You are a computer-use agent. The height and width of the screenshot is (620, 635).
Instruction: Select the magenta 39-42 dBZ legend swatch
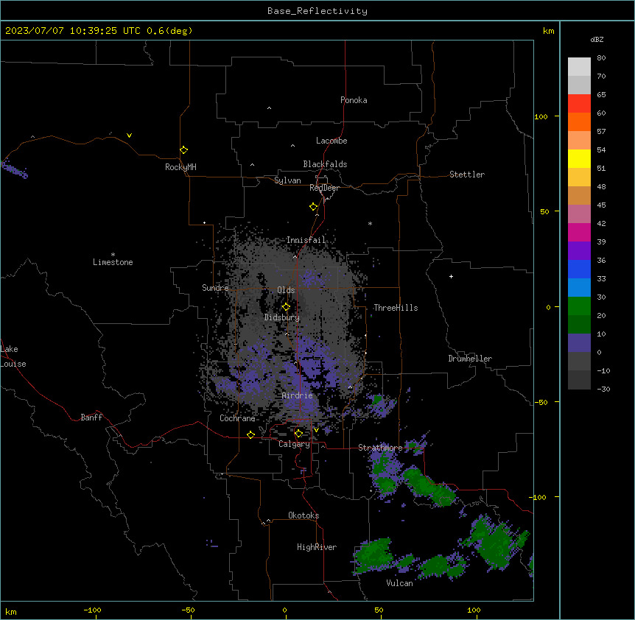579,232
